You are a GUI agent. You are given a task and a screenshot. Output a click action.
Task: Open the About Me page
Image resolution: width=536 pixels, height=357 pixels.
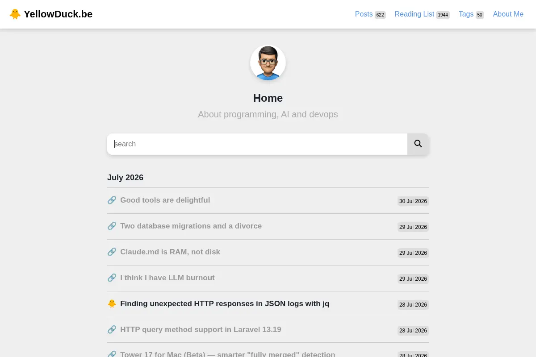click(x=508, y=14)
